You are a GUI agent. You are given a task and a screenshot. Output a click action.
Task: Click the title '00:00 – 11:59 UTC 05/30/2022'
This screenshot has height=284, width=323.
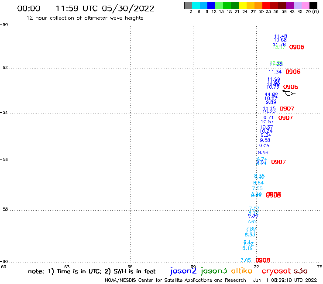(86, 8)
